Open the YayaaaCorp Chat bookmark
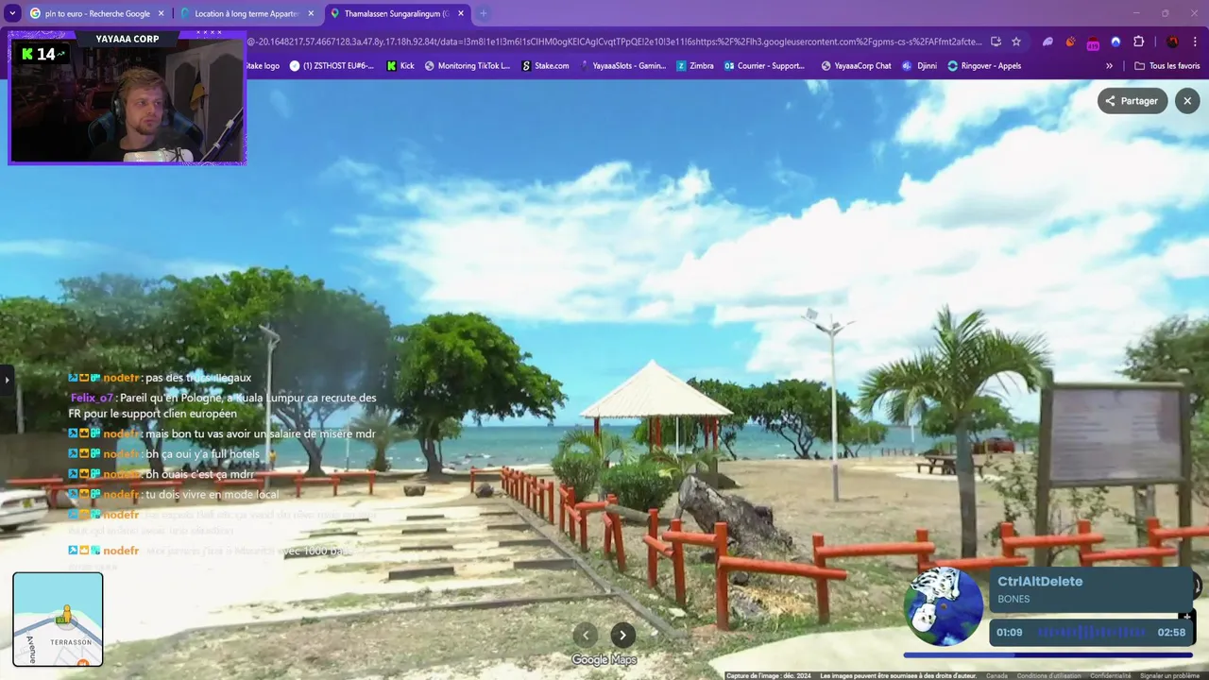This screenshot has width=1209, height=680. [856, 66]
